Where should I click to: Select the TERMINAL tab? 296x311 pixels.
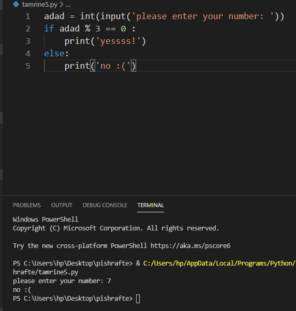151,205
